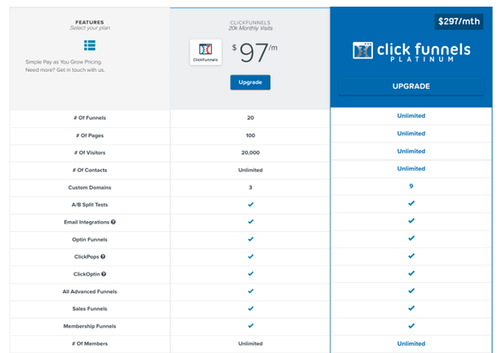This screenshot has height=353, width=499.
Task: Click ClickPops checkmark in $97 plan
Action: coord(251,256)
